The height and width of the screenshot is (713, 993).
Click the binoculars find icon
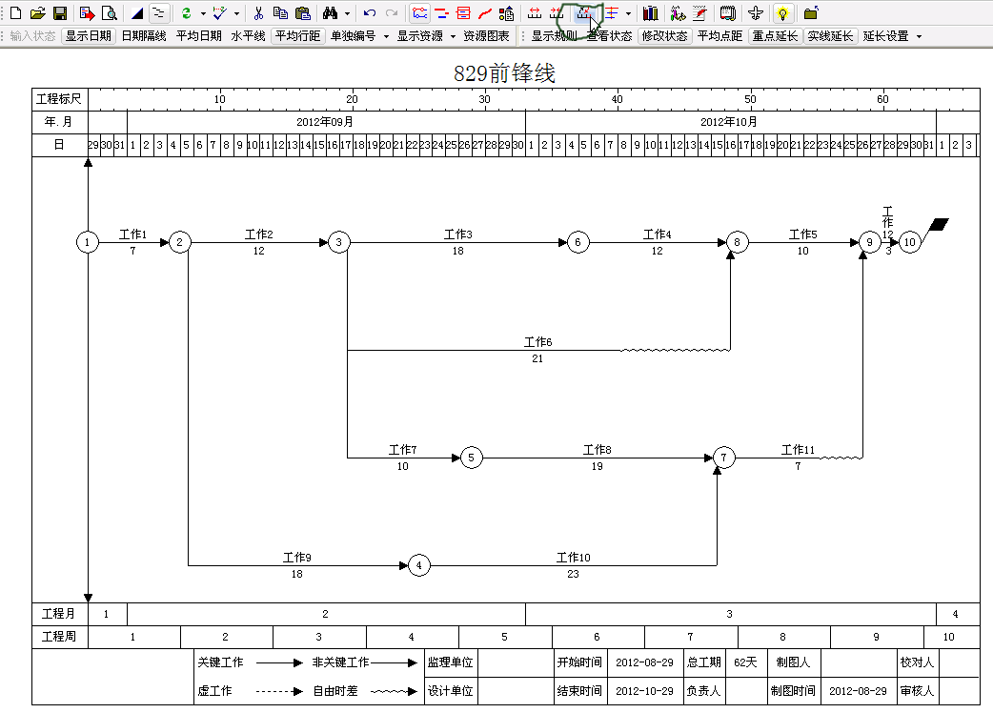(x=330, y=12)
